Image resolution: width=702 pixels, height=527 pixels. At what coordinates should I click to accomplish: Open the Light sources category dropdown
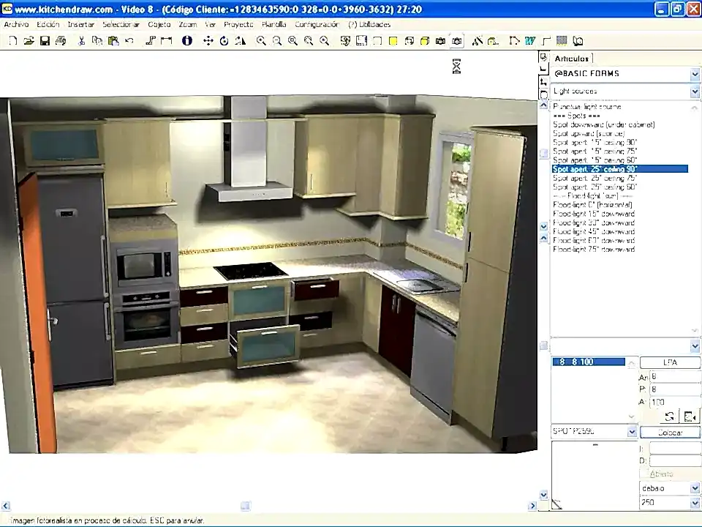point(695,91)
